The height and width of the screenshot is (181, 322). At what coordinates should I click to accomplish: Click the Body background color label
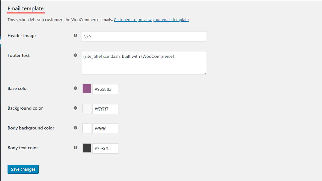click(x=31, y=128)
